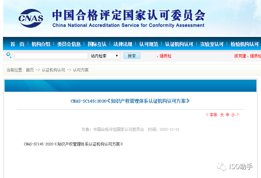Click the 搜索 button
This screenshot has width=261, height=178.
[132, 56]
